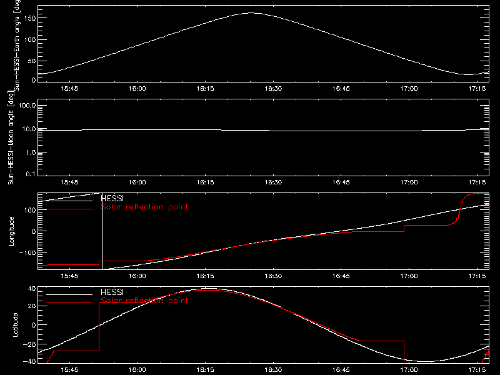Click 16:30 time label under the Earth angle plot
500x375 pixels.
point(273,88)
